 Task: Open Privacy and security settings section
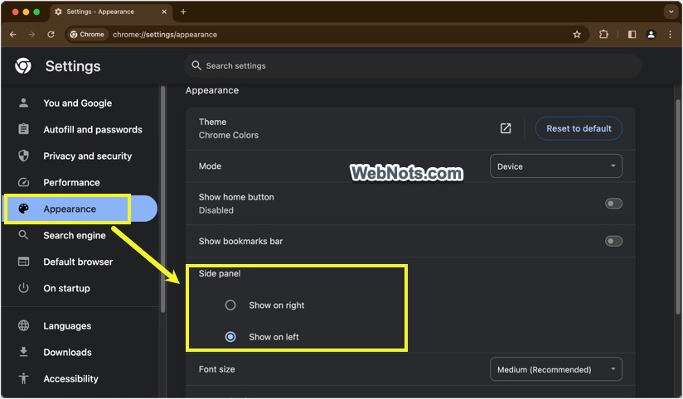[87, 156]
